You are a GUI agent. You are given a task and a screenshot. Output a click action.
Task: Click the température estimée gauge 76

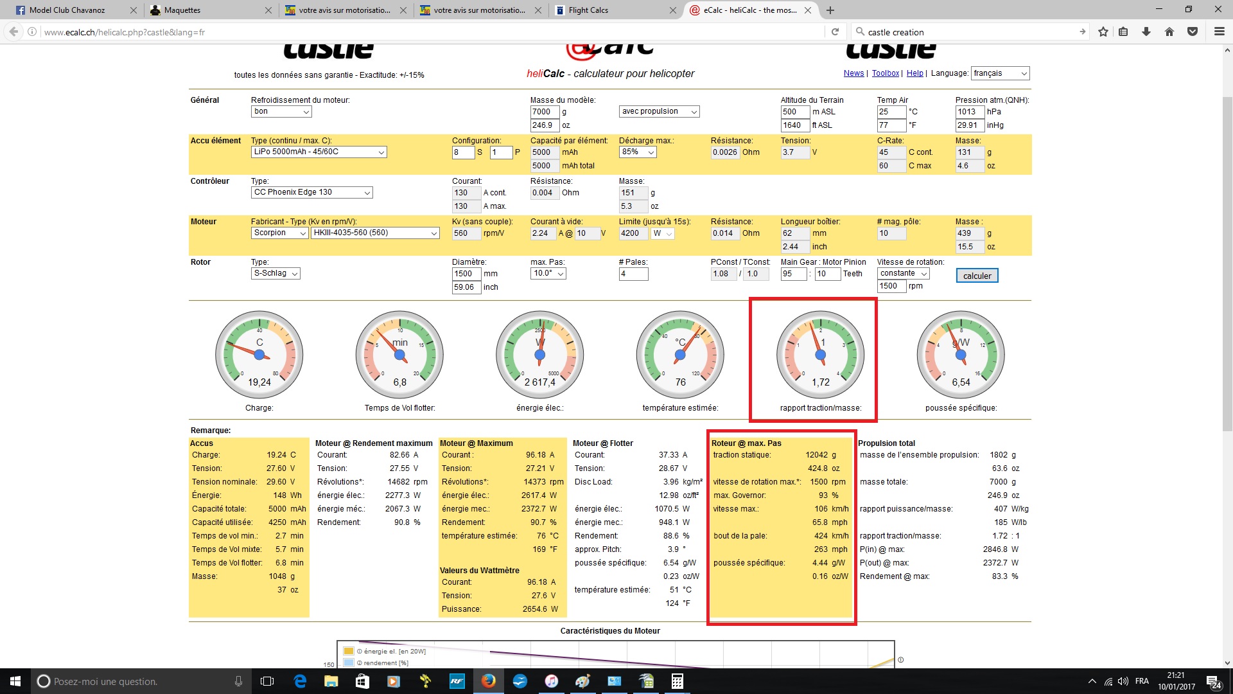click(680, 355)
